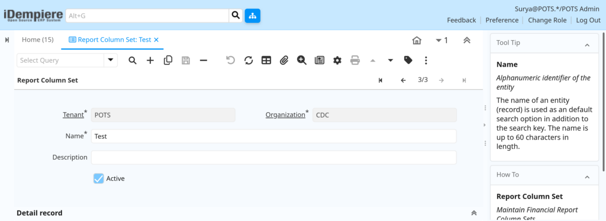Click the iDempiere logo
The width and height of the screenshot is (606, 221).
pyautogui.click(x=33, y=15)
